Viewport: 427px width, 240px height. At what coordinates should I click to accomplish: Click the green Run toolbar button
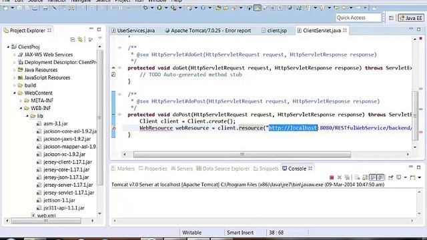(x=159, y=8)
